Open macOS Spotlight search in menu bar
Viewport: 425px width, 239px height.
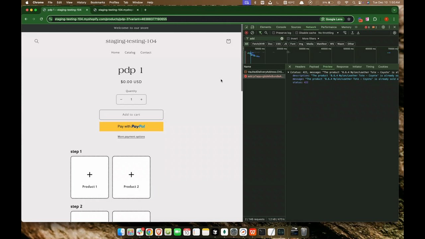(354, 3)
